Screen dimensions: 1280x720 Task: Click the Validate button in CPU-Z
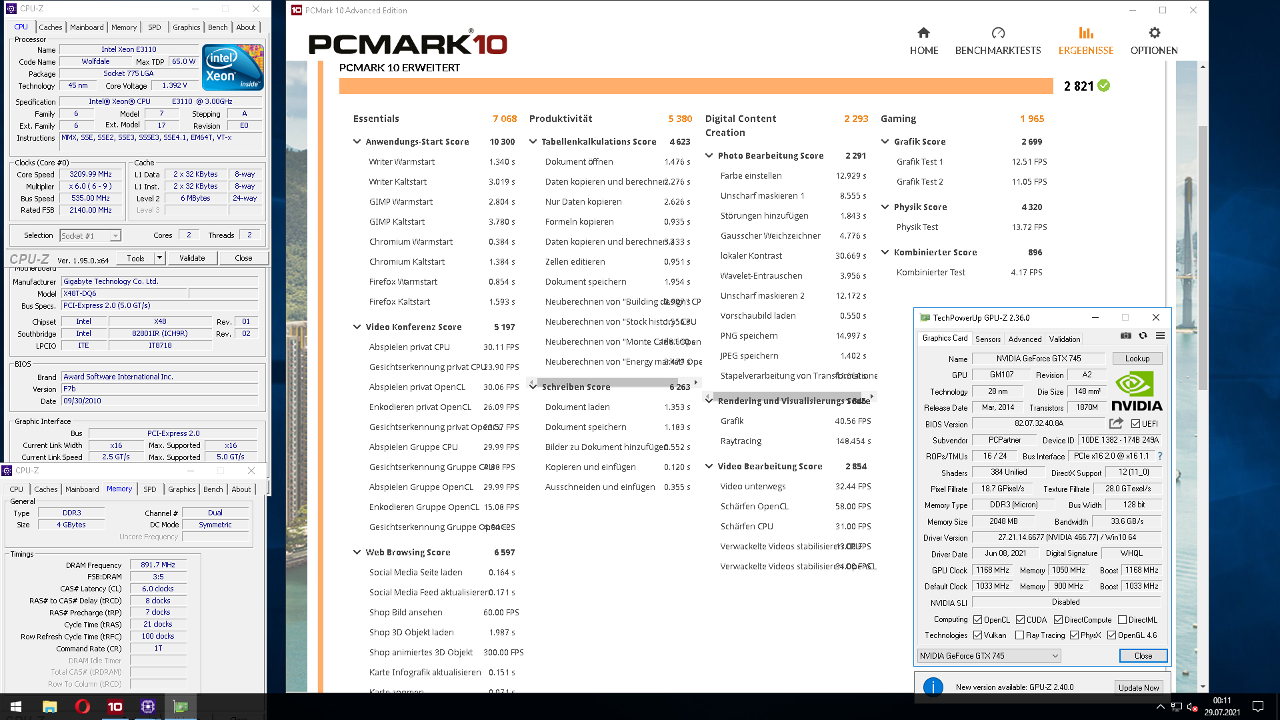click(x=192, y=258)
